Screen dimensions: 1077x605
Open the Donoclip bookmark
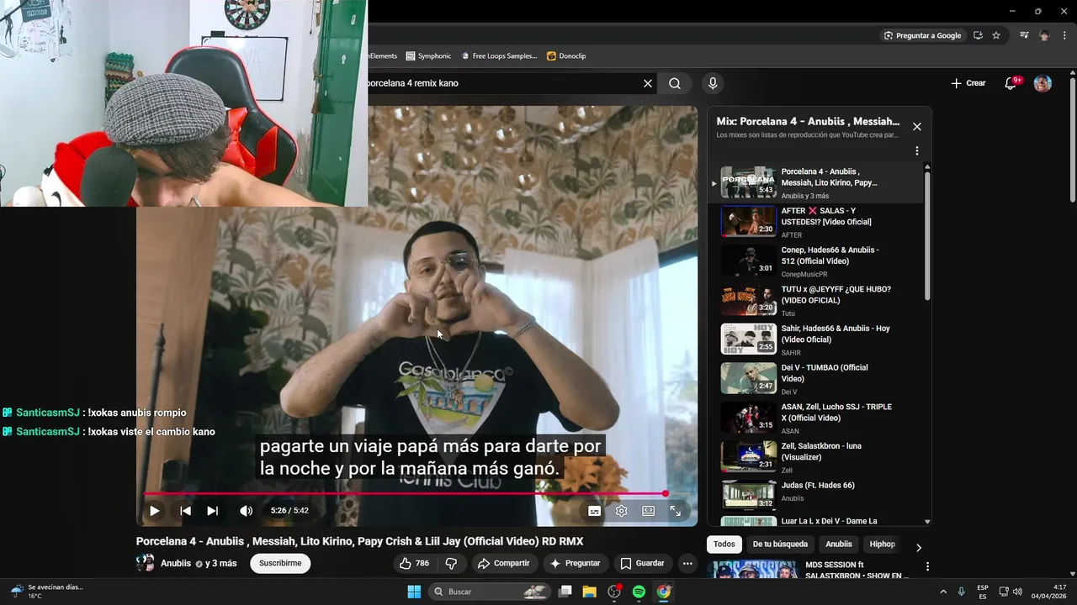click(566, 55)
